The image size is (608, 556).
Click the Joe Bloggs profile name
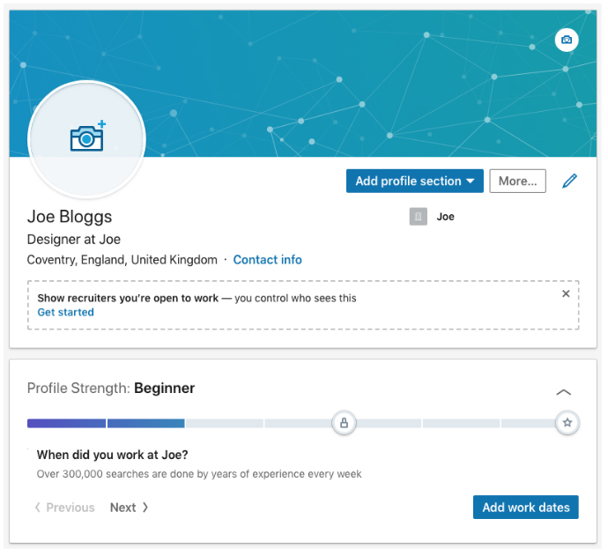70,217
